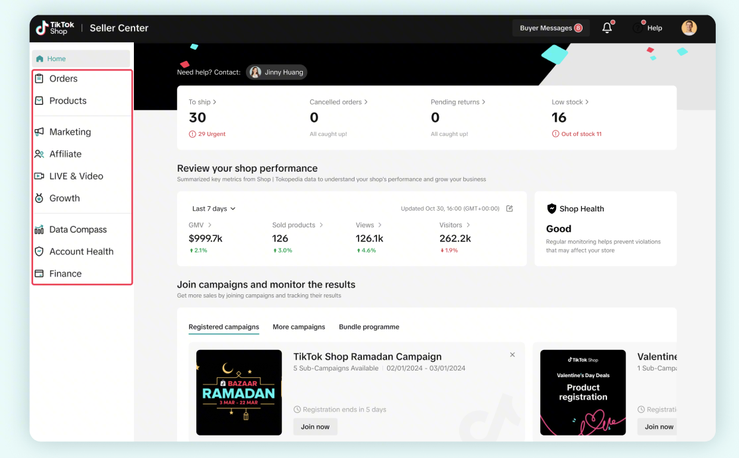Open the To ship orders link
Image resolution: width=739 pixels, height=458 pixels.
click(x=202, y=102)
